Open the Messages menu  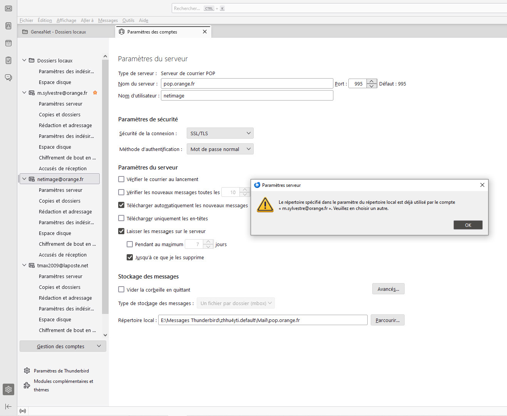tap(108, 20)
